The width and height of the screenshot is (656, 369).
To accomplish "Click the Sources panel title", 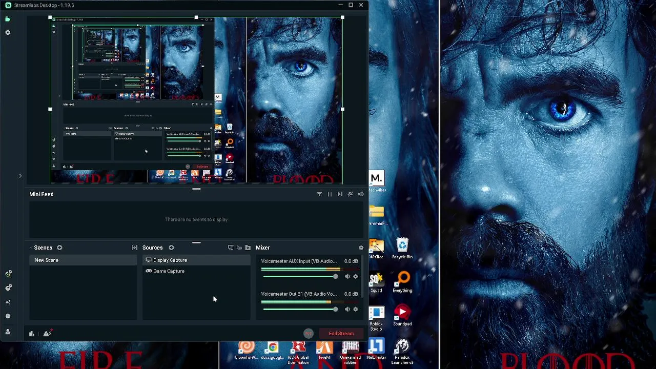I will tap(153, 248).
